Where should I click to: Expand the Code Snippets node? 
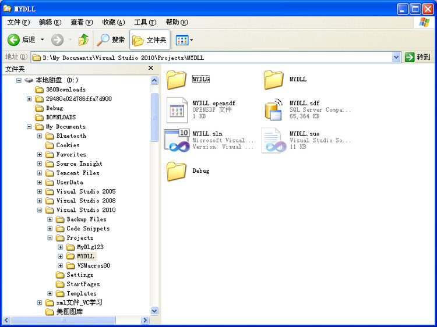click(50, 229)
